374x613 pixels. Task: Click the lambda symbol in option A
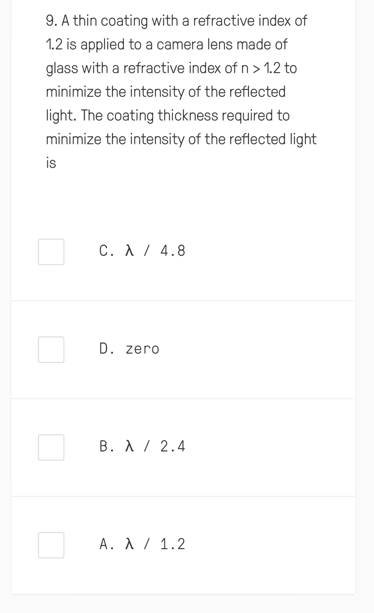click(130, 544)
